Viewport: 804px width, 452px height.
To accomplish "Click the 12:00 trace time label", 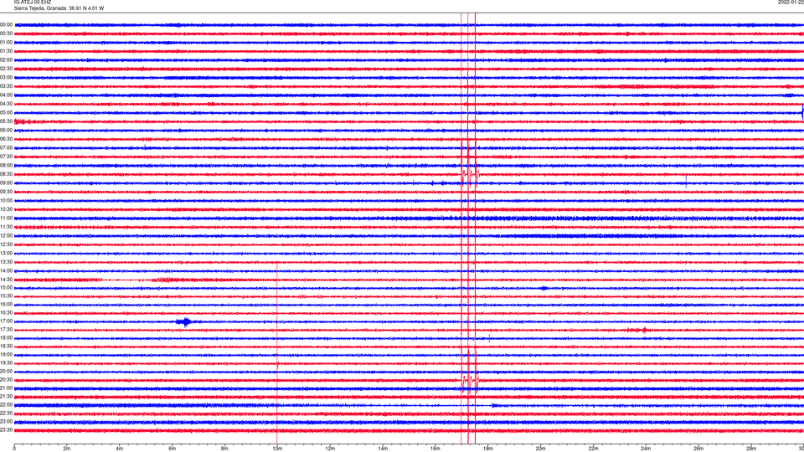I will 6,236.
